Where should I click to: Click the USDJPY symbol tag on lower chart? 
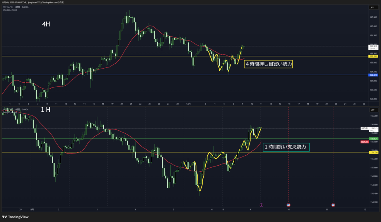364,128
